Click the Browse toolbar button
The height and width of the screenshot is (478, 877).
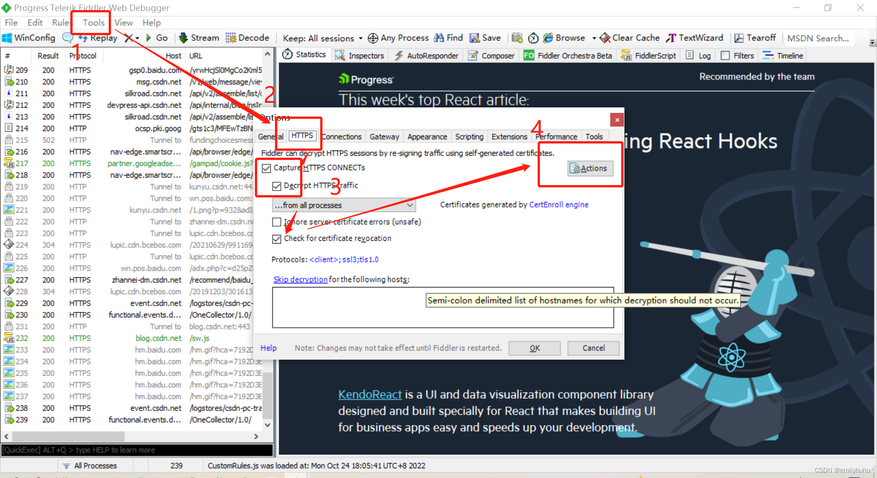coord(565,38)
